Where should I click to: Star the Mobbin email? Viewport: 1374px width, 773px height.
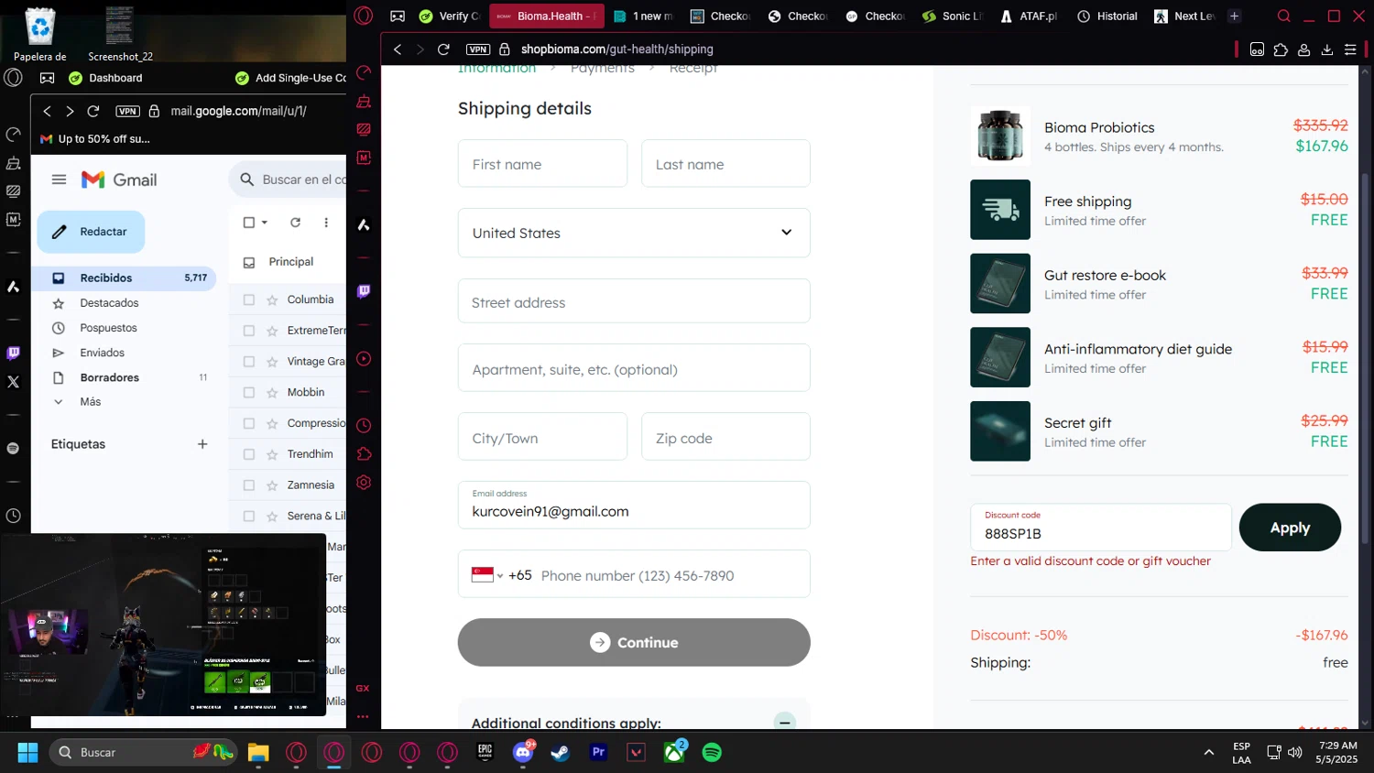[272, 392]
